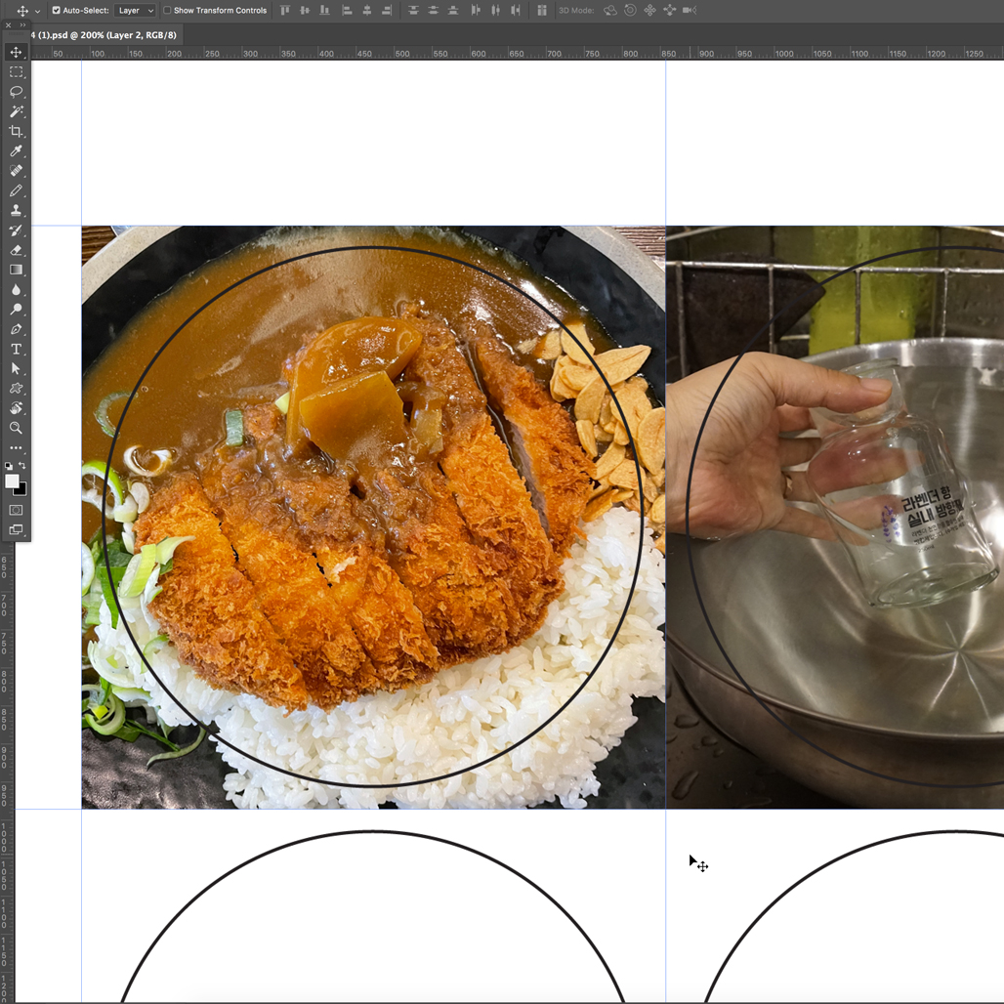Select the History Brush tool

tap(16, 230)
